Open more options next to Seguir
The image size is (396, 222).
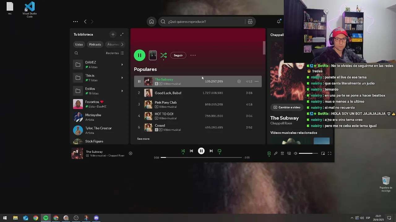tap(193, 55)
